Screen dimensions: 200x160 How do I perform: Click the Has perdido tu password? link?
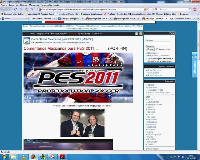(x=159, y=56)
